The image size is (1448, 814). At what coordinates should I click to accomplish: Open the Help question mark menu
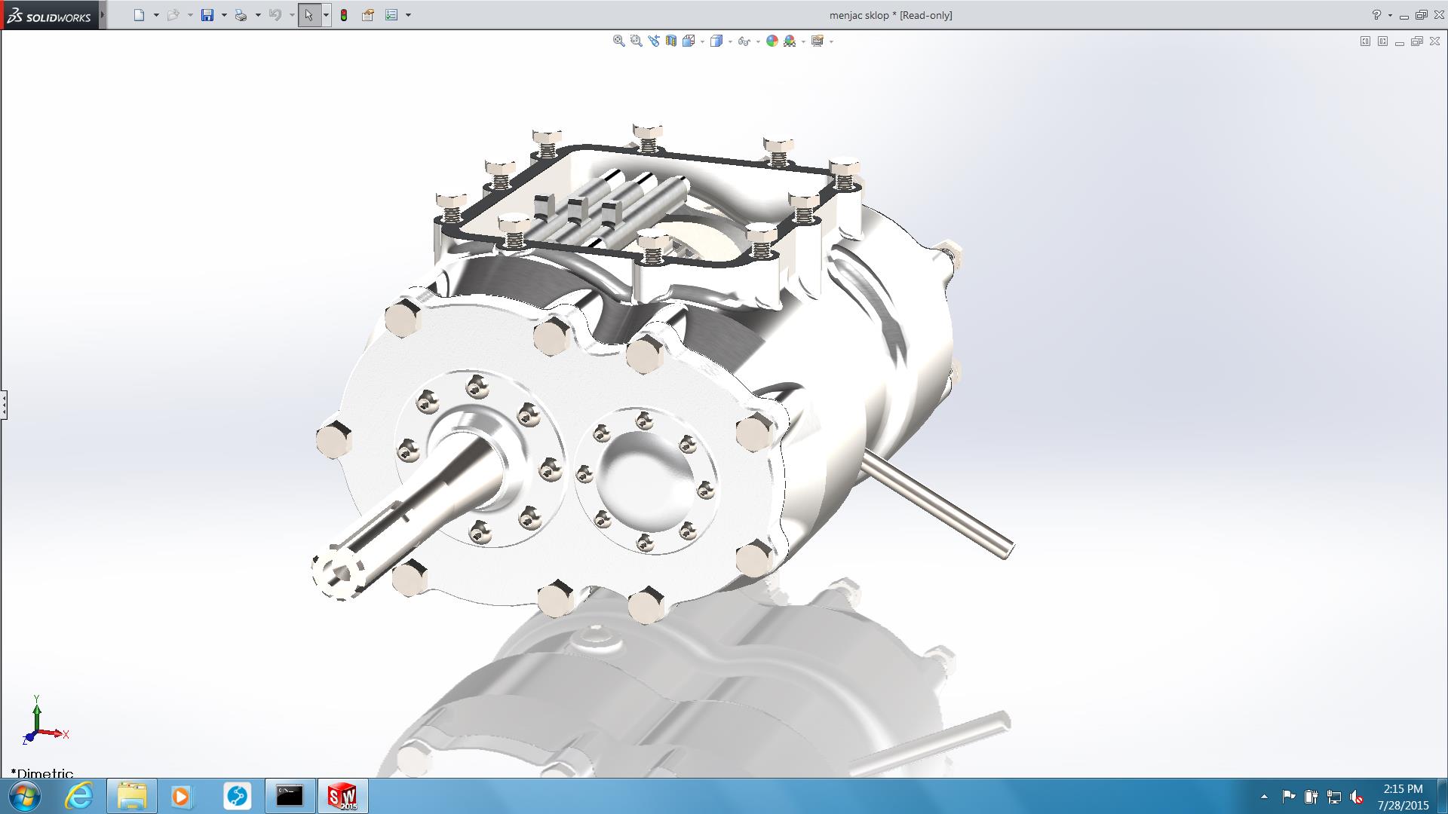[x=1376, y=15]
